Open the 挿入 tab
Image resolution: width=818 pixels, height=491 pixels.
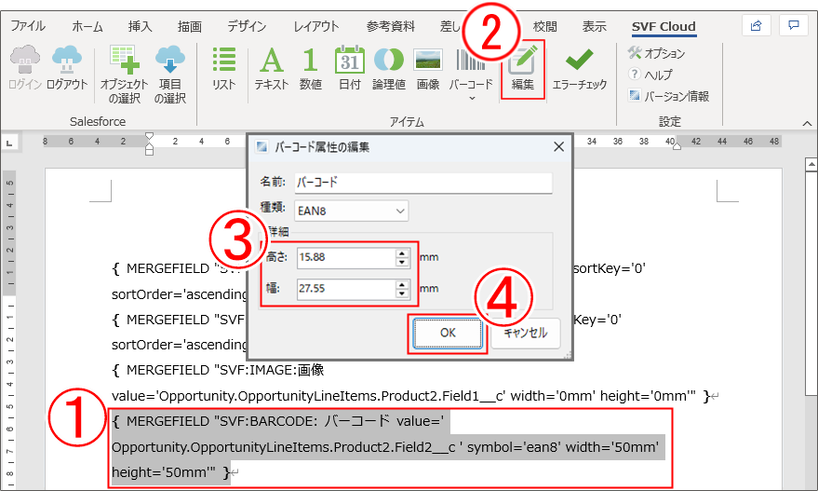[x=140, y=26]
